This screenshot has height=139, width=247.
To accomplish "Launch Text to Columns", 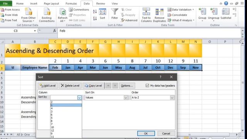I will (146, 15).
